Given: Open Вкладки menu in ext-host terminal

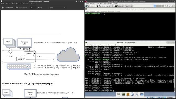Looking at the screenshot, I should [x=111, y=11].
